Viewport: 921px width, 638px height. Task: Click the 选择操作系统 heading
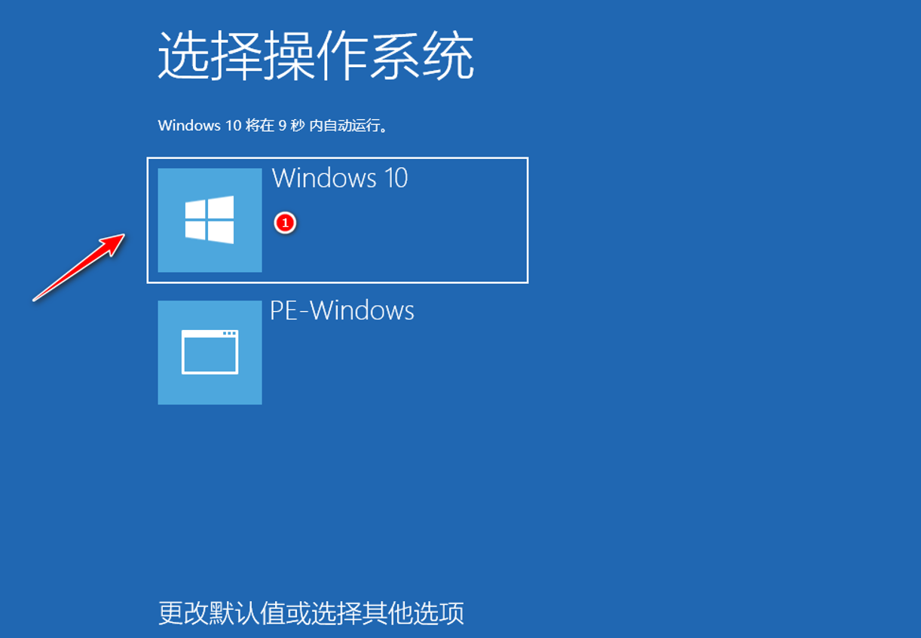click(316, 56)
